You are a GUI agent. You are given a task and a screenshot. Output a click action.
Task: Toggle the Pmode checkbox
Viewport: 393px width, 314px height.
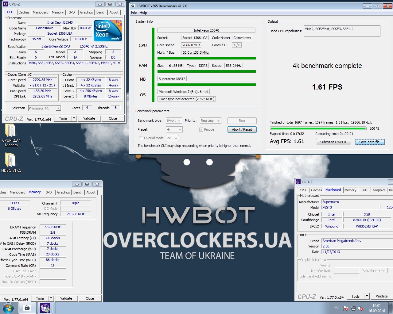point(201,129)
